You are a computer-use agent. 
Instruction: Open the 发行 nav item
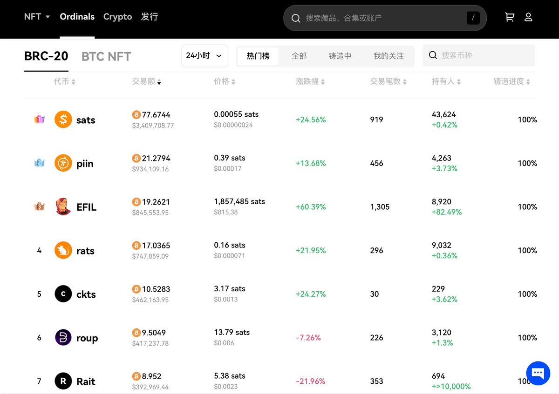(150, 17)
